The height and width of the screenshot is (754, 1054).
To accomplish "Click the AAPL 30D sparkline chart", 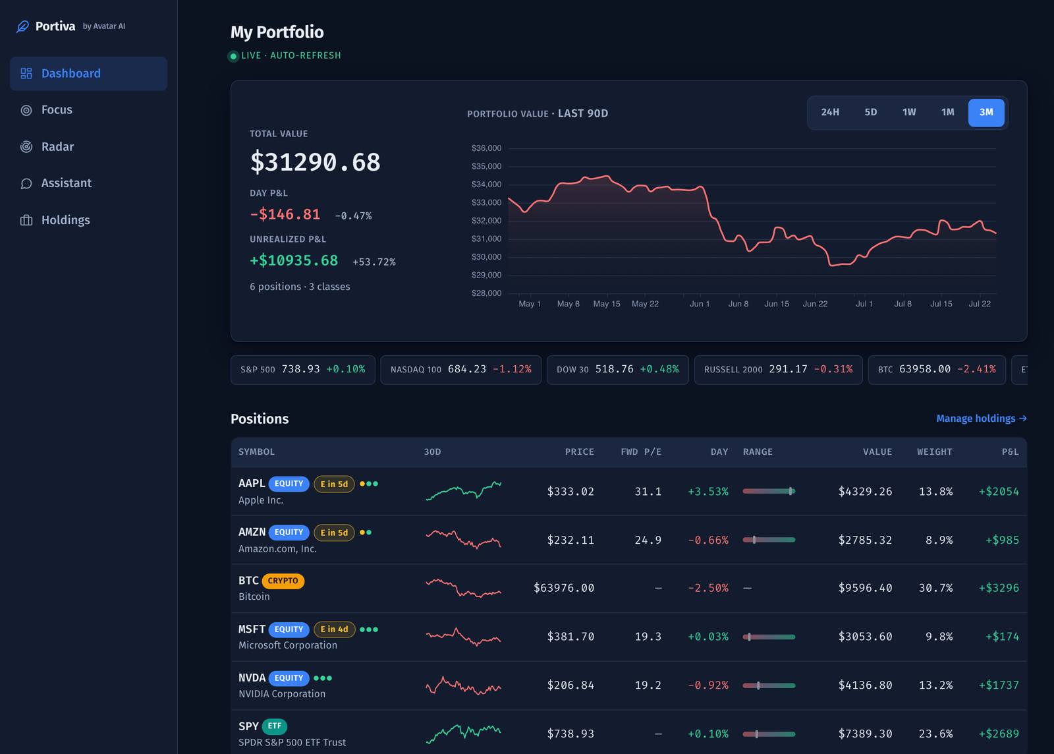I will pyautogui.click(x=464, y=491).
